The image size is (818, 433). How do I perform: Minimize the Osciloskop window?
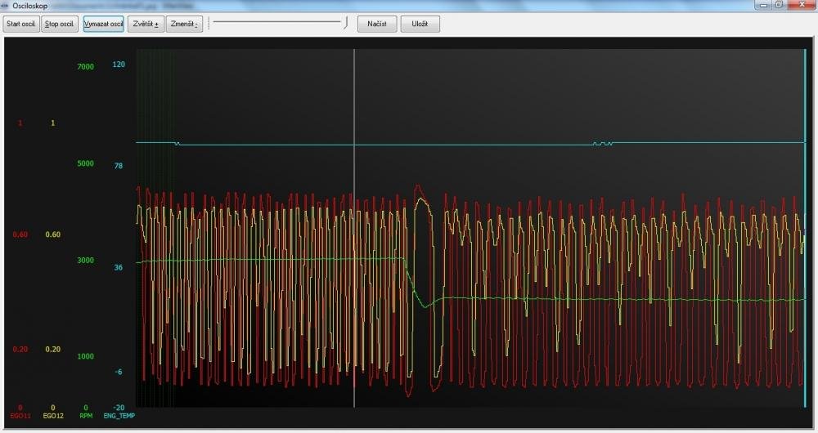coord(762,5)
